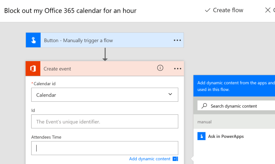Open the Button trigger ellipsis menu
The height and width of the screenshot is (164, 275).
177,40
